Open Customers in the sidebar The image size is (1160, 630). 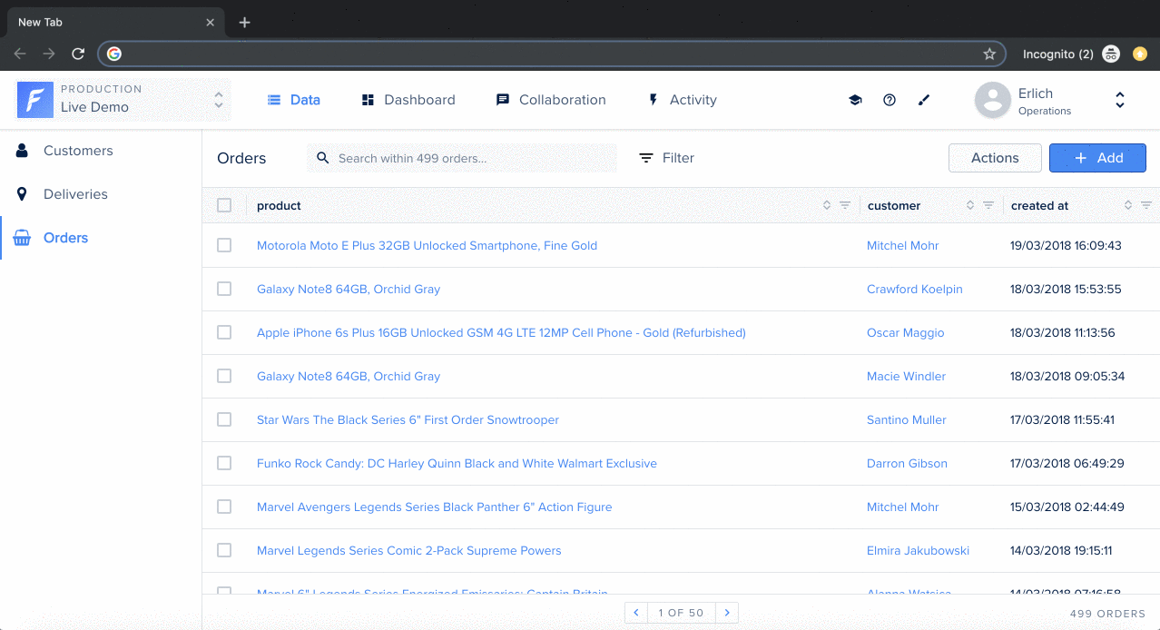point(101,151)
